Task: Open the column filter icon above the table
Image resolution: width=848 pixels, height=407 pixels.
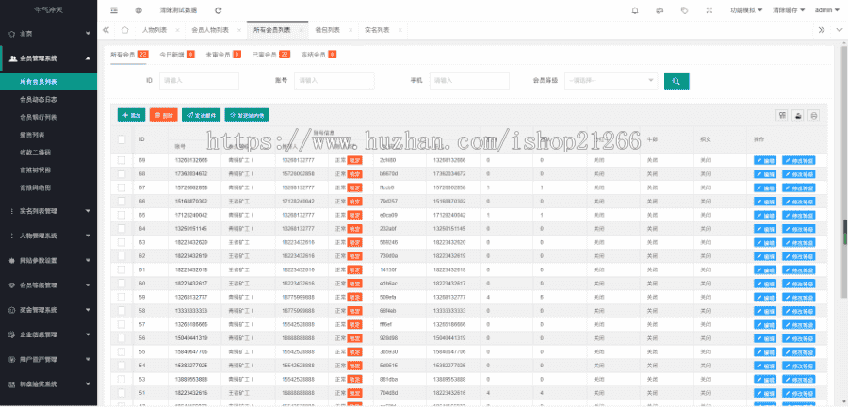Action: pos(782,115)
